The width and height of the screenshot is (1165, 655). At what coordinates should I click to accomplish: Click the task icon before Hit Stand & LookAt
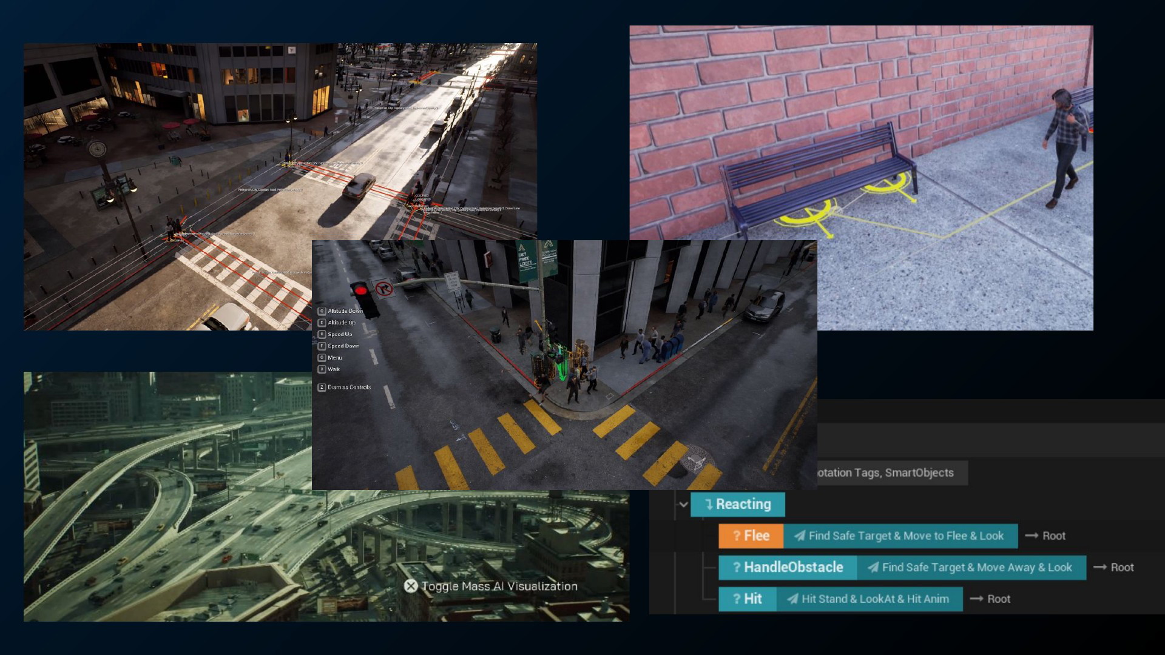(792, 599)
